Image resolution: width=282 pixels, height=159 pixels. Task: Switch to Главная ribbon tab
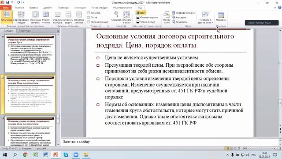(19, 8)
